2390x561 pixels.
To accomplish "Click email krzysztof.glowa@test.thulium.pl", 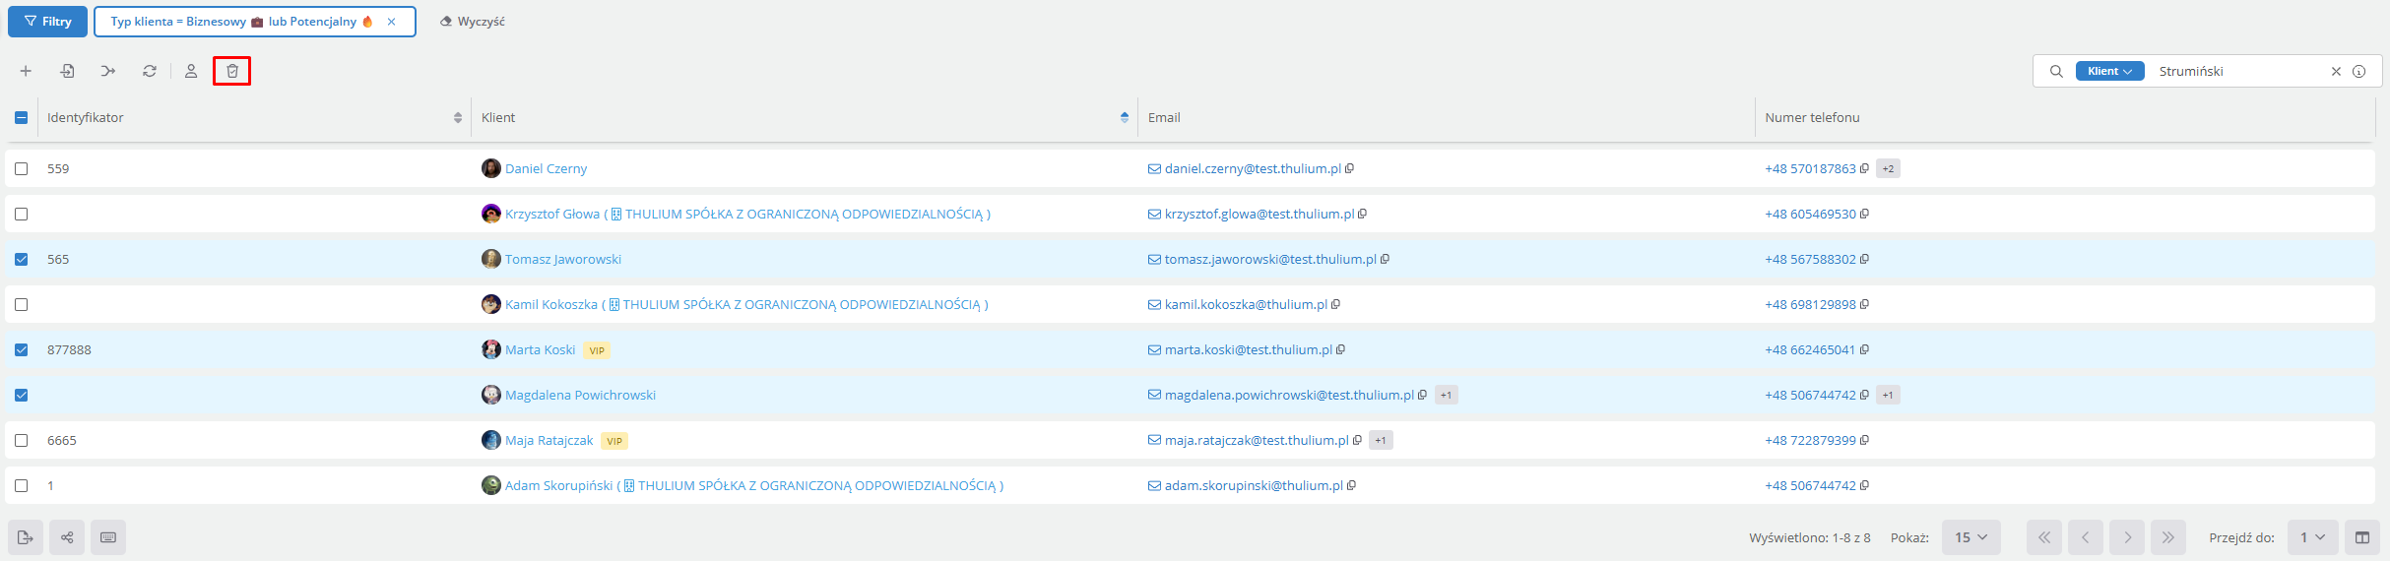I will coord(1260,214).
